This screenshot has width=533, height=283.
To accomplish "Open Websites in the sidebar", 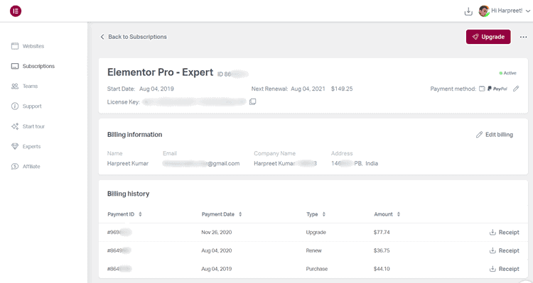I will click(x=28, y=46).
